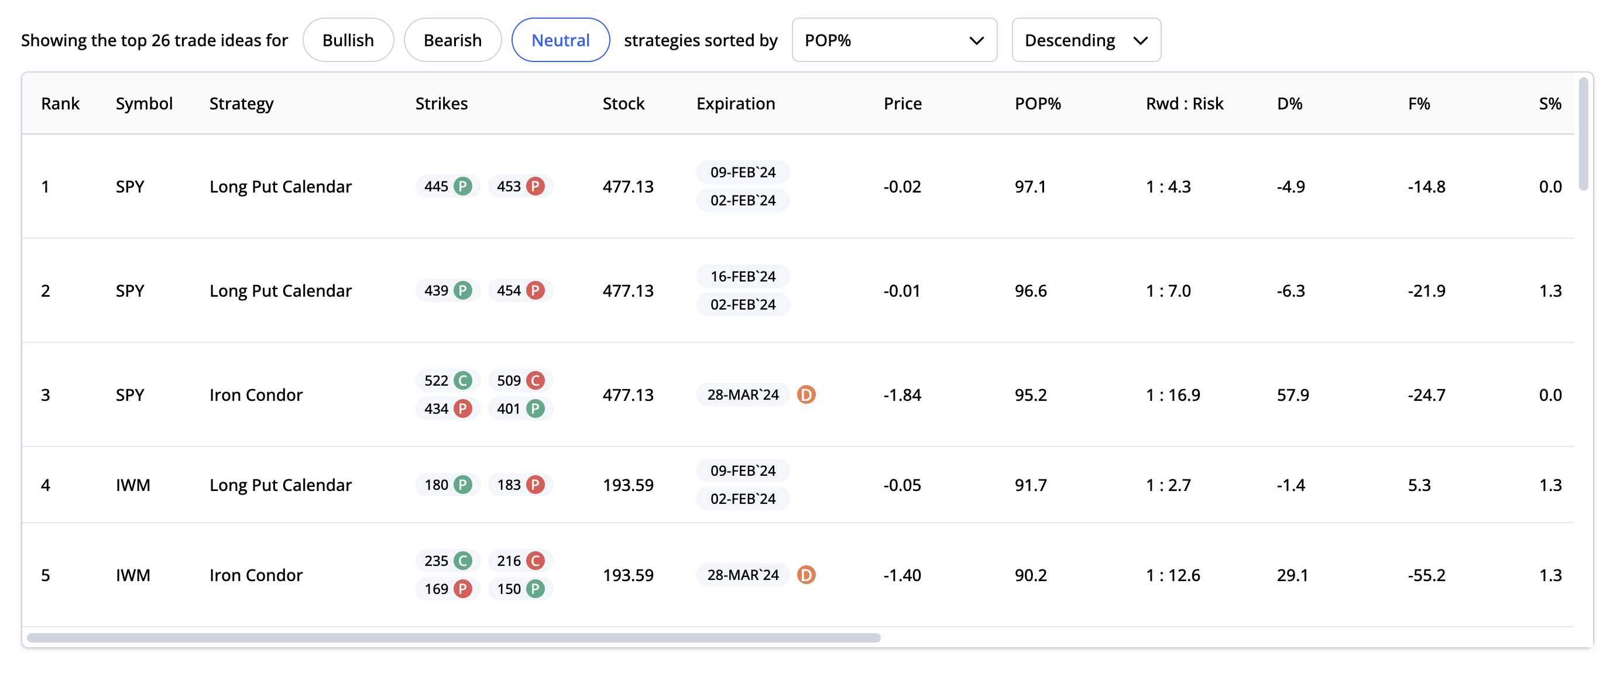Screen dimensions: 1620x673
Task: Click the 09-FEB`24 expiration in IWM Calendar row
Action: pyautogui.click(x=743, y=471)
